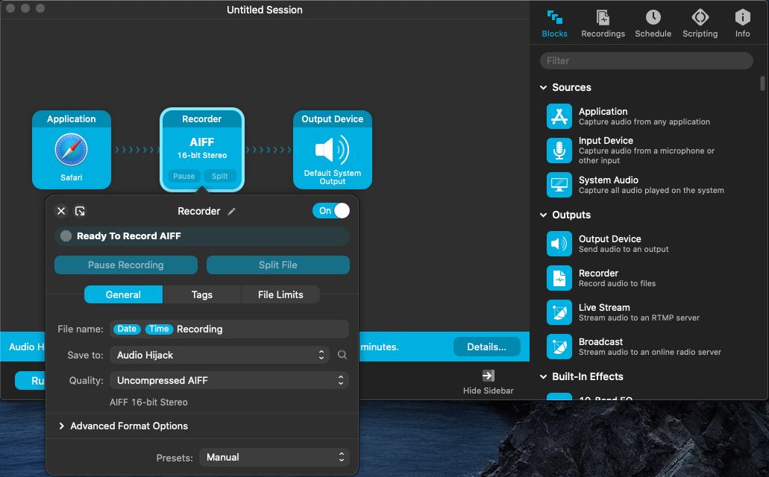
Task: Click the Blocks tab icon
Action: (554, 18)
